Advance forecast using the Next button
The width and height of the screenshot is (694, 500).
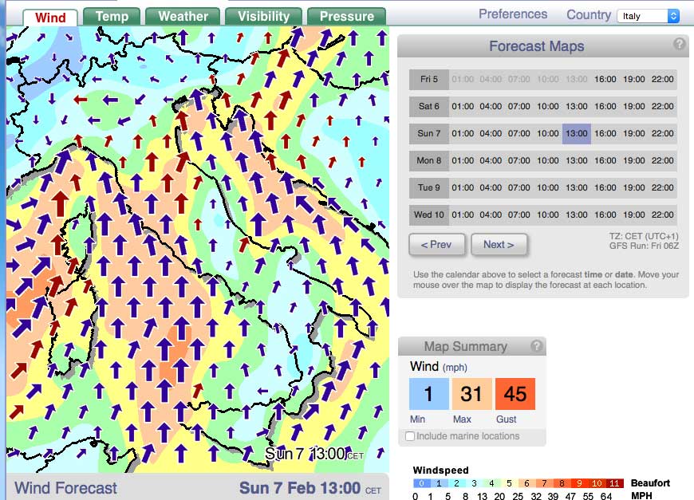499,245
